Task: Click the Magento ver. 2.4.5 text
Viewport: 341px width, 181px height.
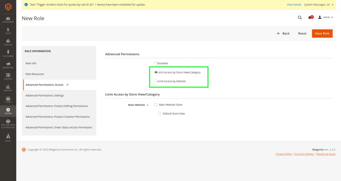Action: 324,149
